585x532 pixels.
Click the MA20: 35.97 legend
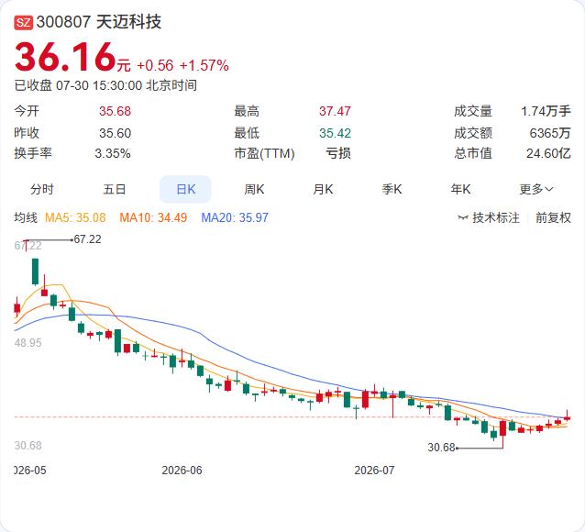(x=235, y=217)
